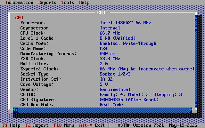Select the Manufacturing Process label
The image size is (205, 128).
[48, 54]
